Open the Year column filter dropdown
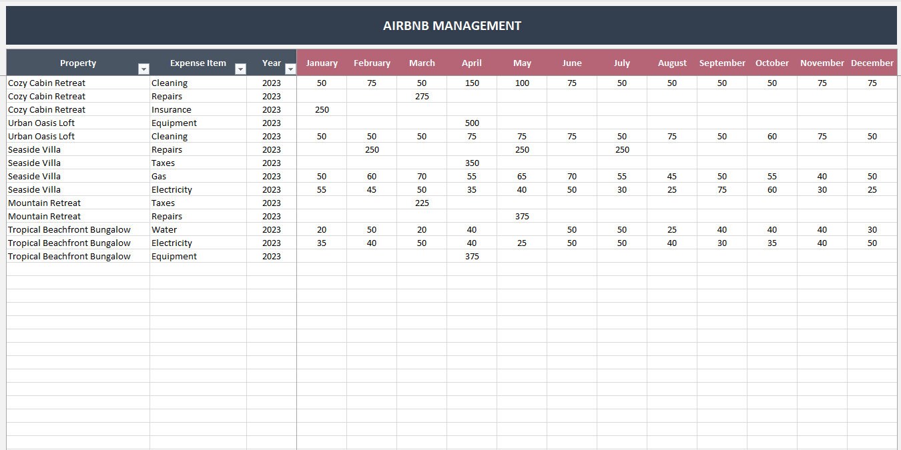This screenshot has height=450, width=901. pos(290,69)
